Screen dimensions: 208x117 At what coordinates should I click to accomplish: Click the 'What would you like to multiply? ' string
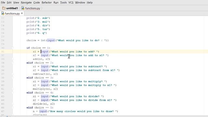[x=78, y=82]
